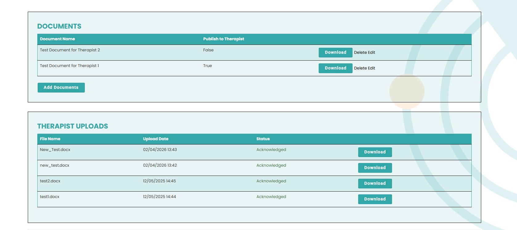This screenshot has width=517, height=230.
Task: Select the 'Test Document for Therapist 1' name
Action: [x=69, y=66]
